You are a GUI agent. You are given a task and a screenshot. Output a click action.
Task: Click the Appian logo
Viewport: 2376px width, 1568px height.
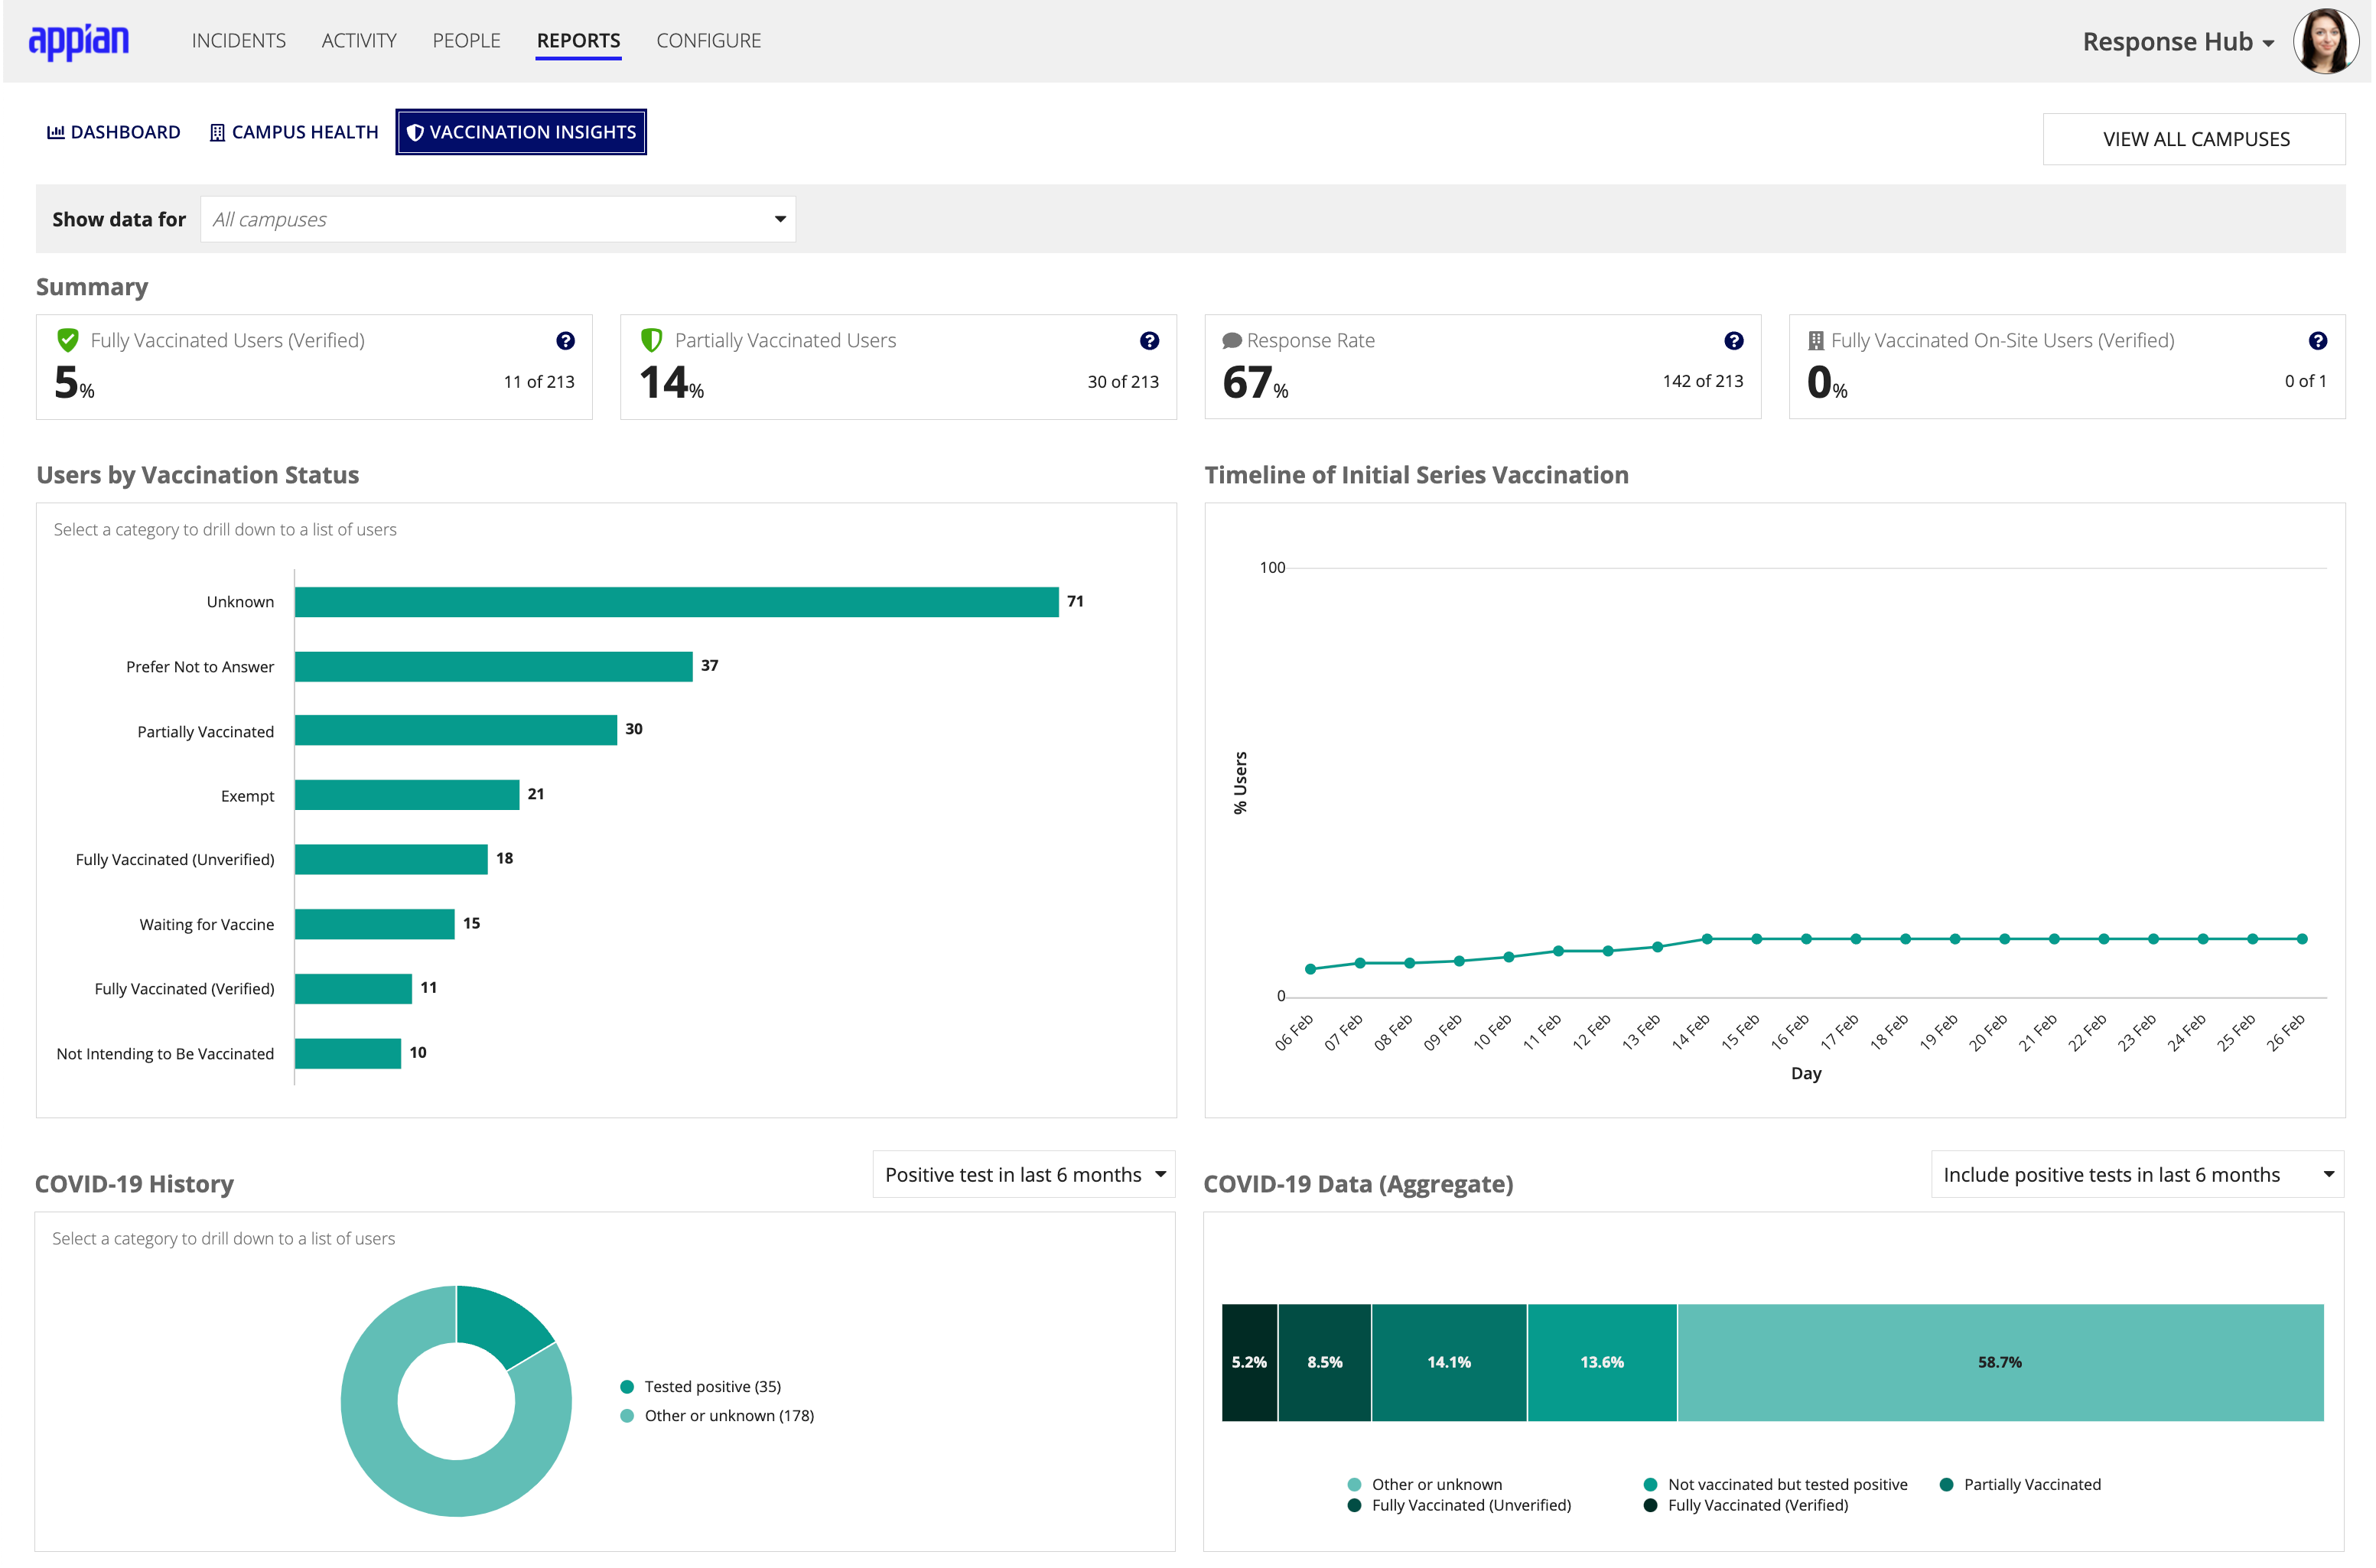(x=79, y=41)
